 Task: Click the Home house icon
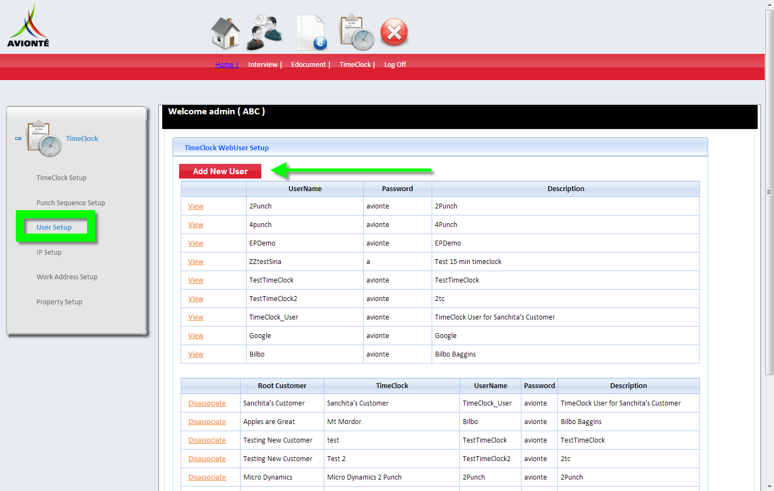click(x=226, y=33)
